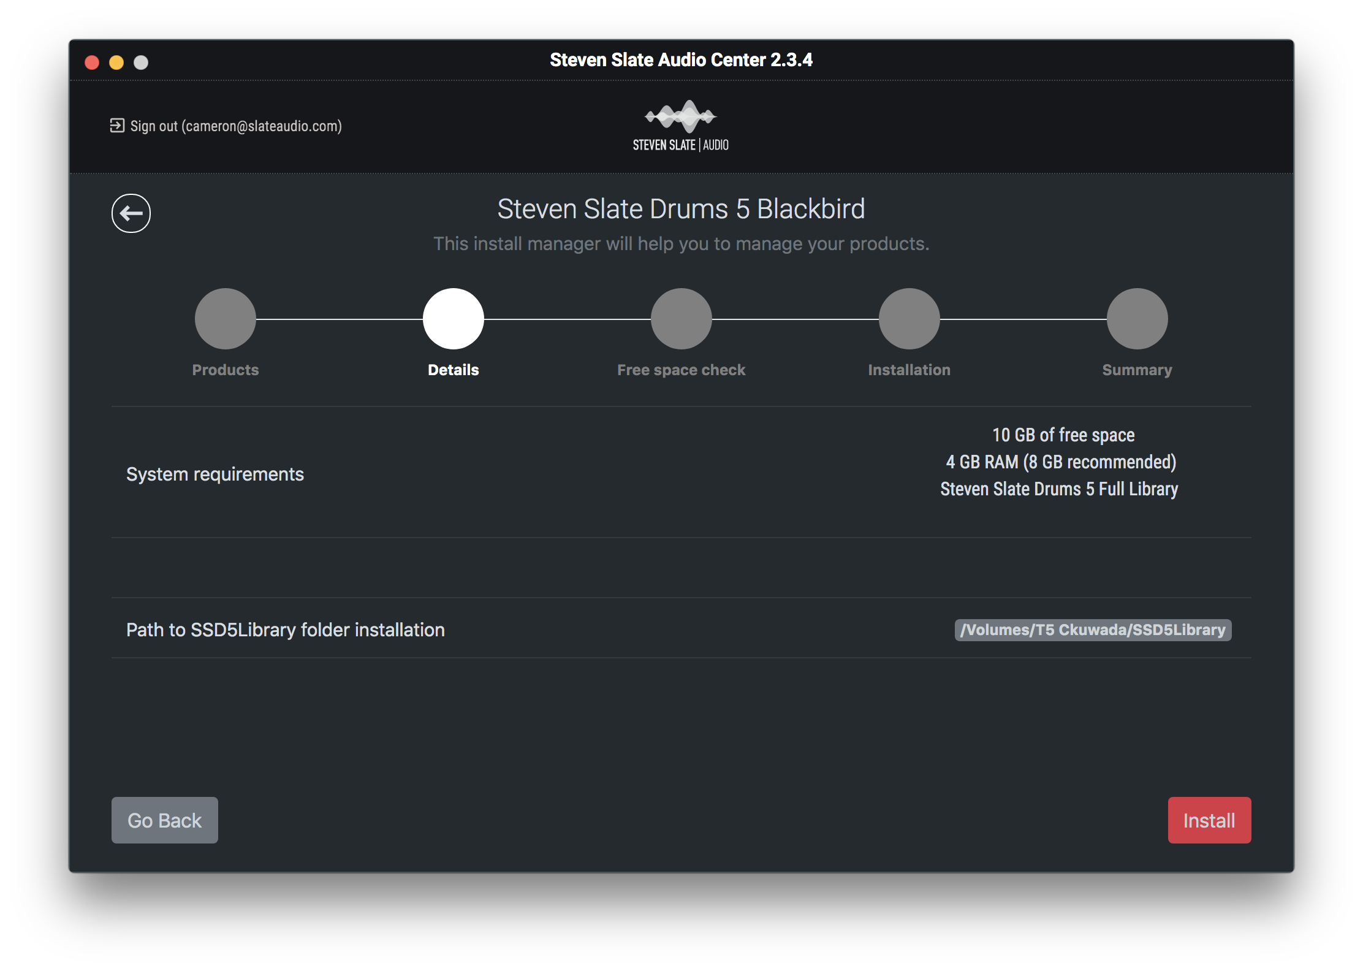Screen dimensions: 1363x971
Task: Click the Products step label
Action: (x=226, y=370)
